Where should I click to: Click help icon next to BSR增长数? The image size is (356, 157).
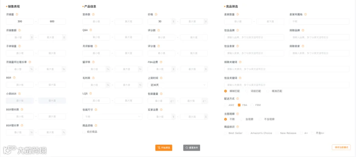point(22,110)
